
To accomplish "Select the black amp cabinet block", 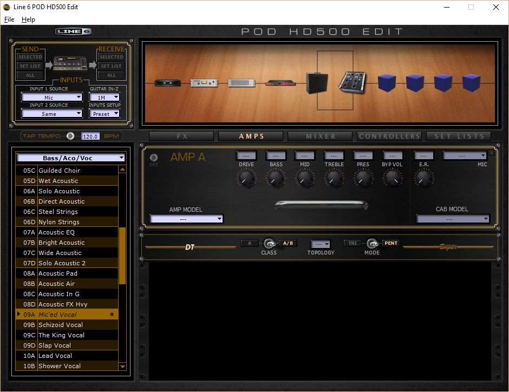I will click(x=317, y=83).
